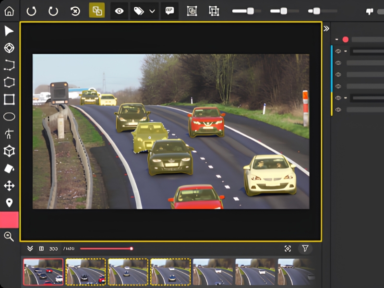Toggle annotation visibility eye in top toolbar
Screen dimensions: 384x288
pos(119,11)
